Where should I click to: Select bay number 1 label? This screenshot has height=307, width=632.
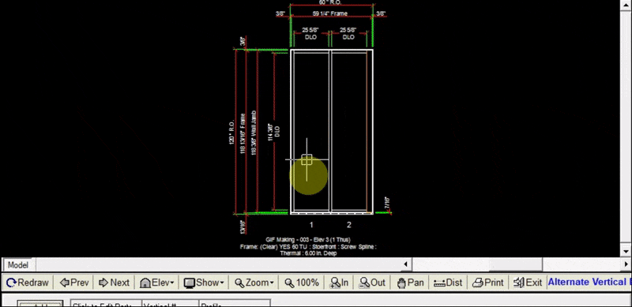(310, 225)
